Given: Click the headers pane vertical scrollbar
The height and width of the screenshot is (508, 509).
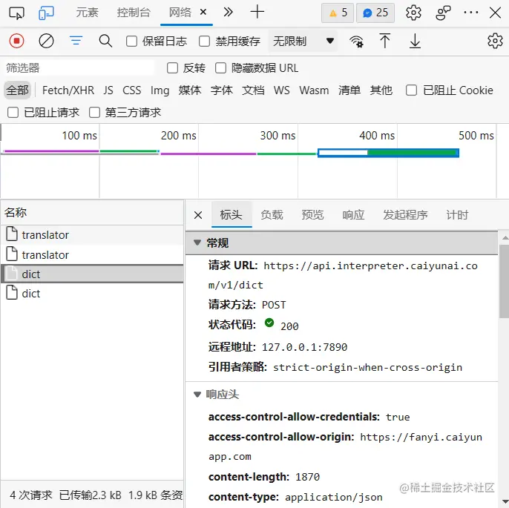Looking at the screenshot, I should pos(504,281).
